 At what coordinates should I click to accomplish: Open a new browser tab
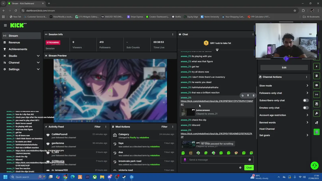(49, 4)
